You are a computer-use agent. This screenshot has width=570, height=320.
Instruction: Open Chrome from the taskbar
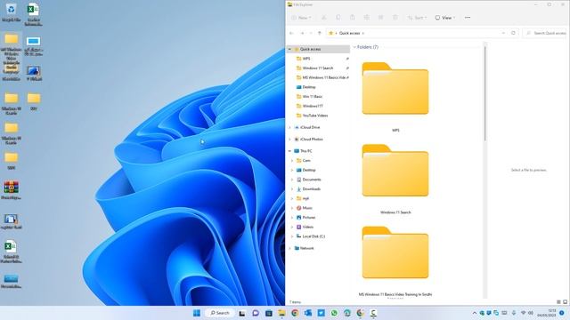click(295, 313)
